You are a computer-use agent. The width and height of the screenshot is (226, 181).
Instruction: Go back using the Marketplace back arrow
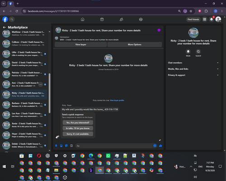pos(5,27)
